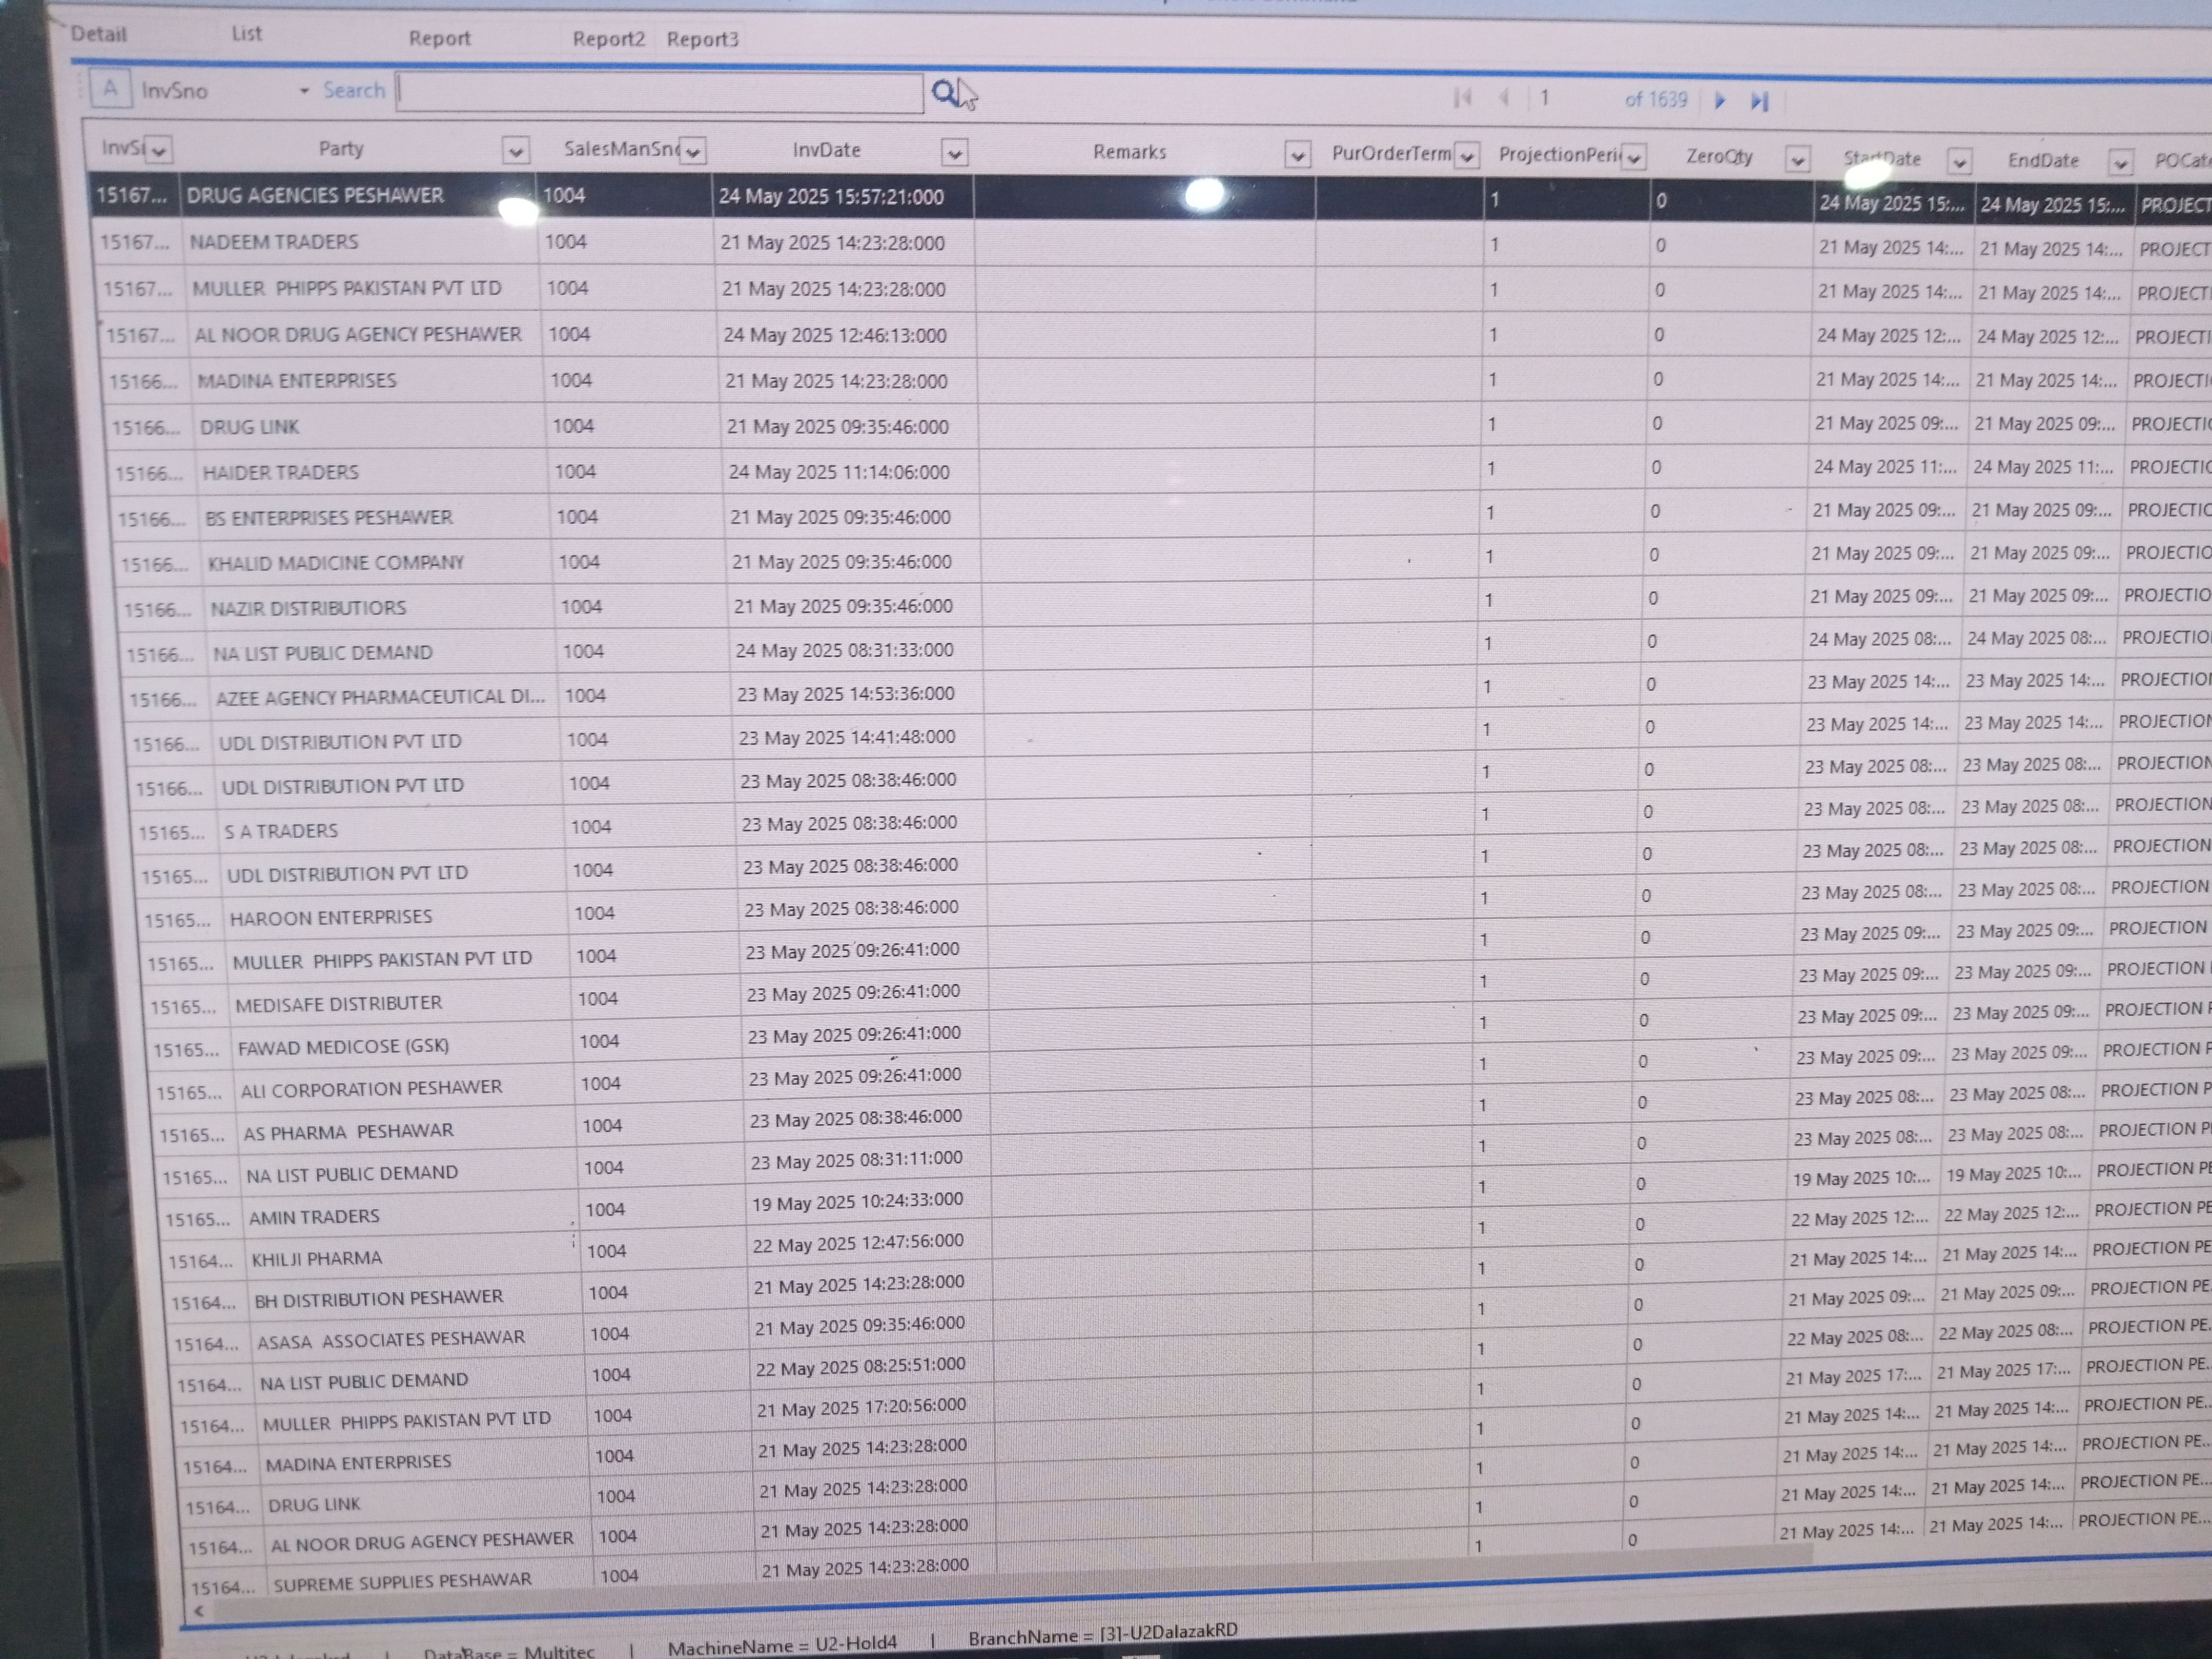Click the horizontal scrollbar left arrow

[199, 1610]
